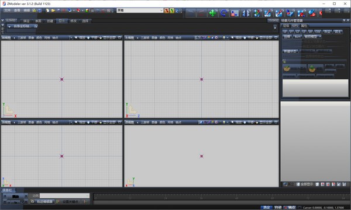Open the 查看 menu
This screenshot has height=210, width=351.
tap(17, 10)
